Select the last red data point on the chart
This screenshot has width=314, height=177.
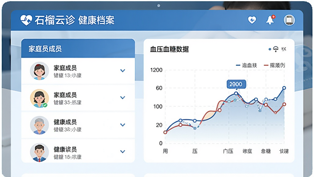284,104
